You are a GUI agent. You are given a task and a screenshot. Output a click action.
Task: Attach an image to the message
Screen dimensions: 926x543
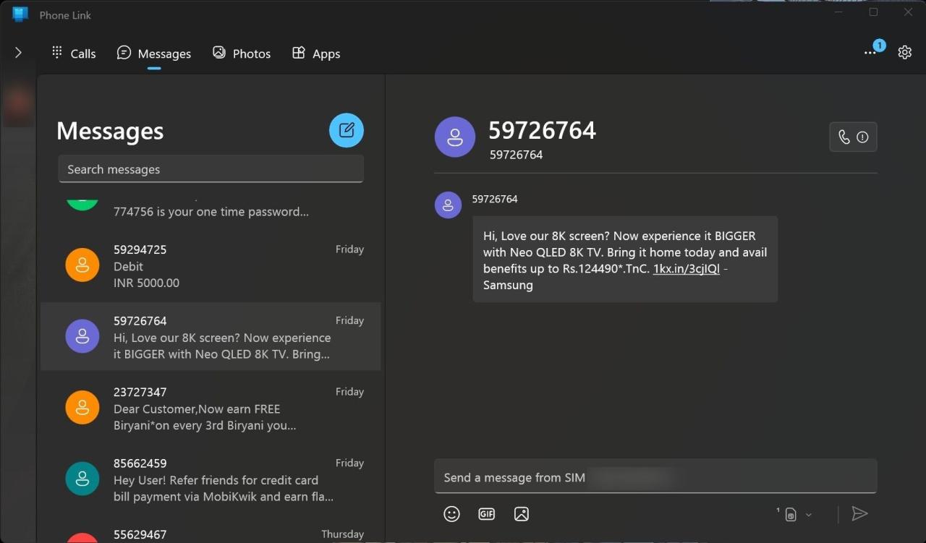click(x=521, y=514)
